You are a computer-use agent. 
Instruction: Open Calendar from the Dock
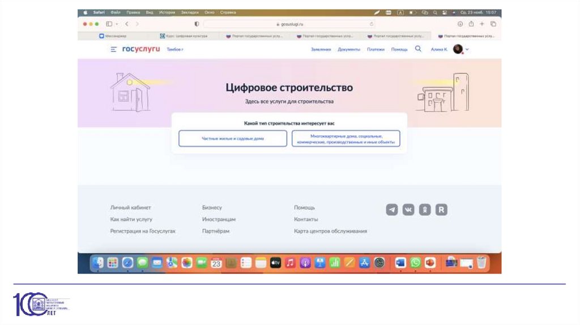pyautogui.click(x=216, y=263)
